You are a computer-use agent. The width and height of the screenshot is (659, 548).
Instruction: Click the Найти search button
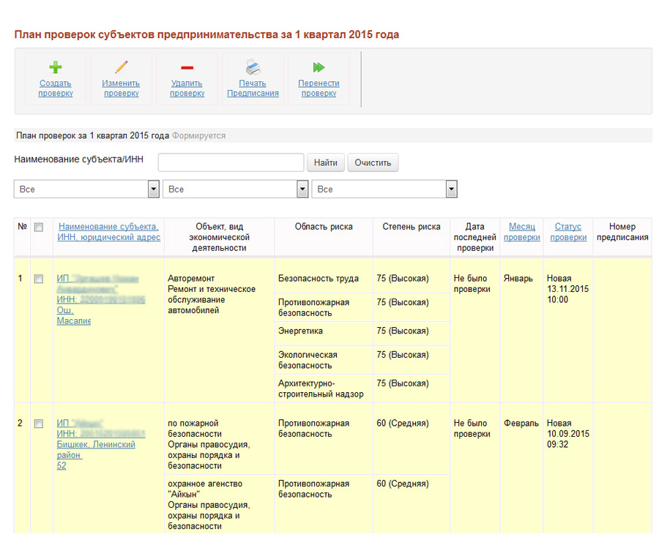(x=326, y=162)
